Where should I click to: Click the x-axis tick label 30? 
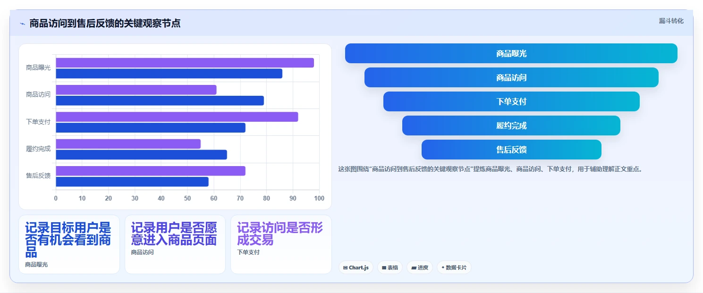click(x=135, y=198)
